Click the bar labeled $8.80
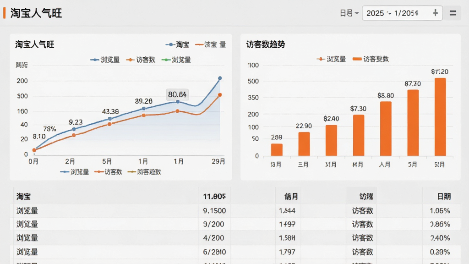469x264 pixels. coord(386,129)
